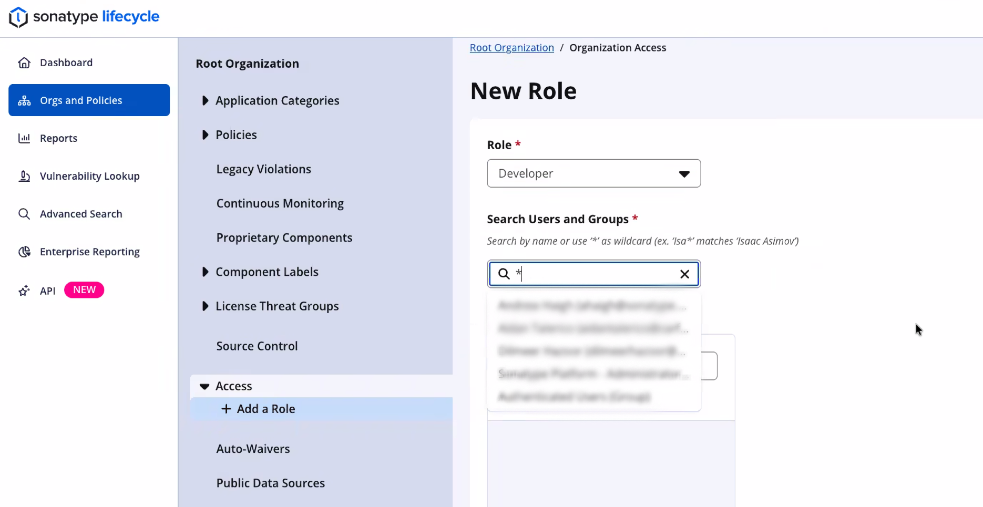The width and height of the screenshot is (983, 507).
Task: Expand Component Labels section
Action: pos(205,272)
